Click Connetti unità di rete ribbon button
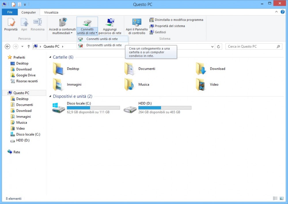 (87, 26)
